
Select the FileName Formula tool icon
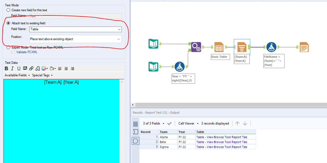(271, 47)
